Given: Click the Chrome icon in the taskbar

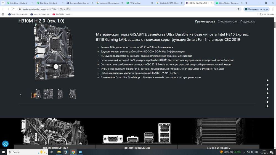Looking at the screenshot, I should pos(73,152).
